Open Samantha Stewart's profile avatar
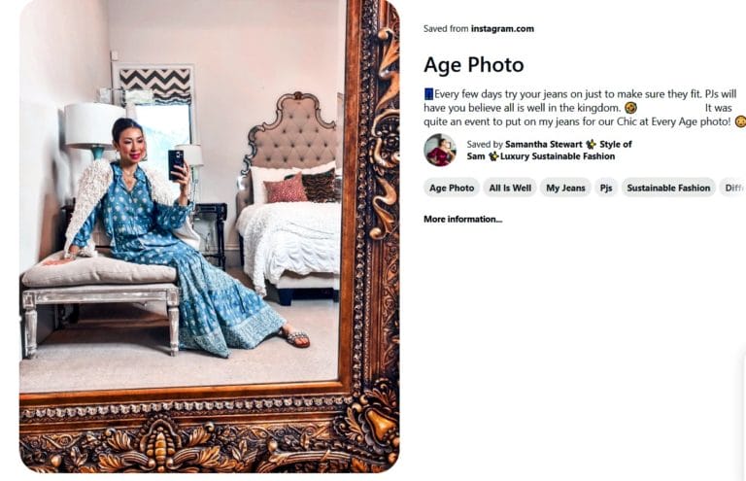This screenshot has height=481, width=746. [x=440, y=150]
